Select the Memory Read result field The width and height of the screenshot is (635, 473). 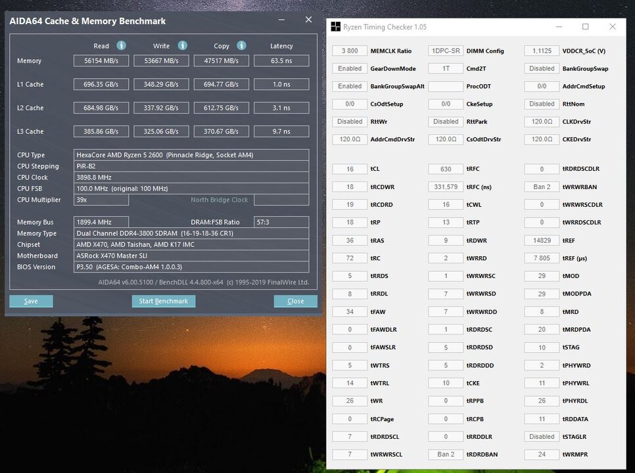pos(101,61)
